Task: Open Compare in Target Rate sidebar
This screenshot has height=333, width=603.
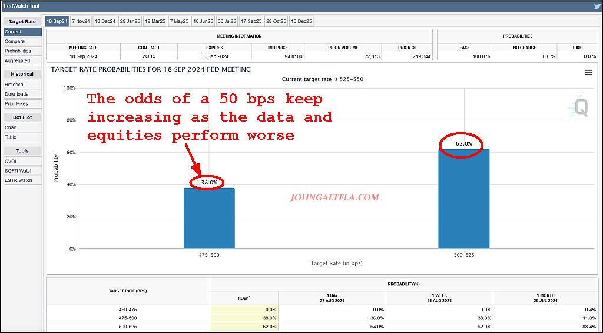Action: pos(15,42)
